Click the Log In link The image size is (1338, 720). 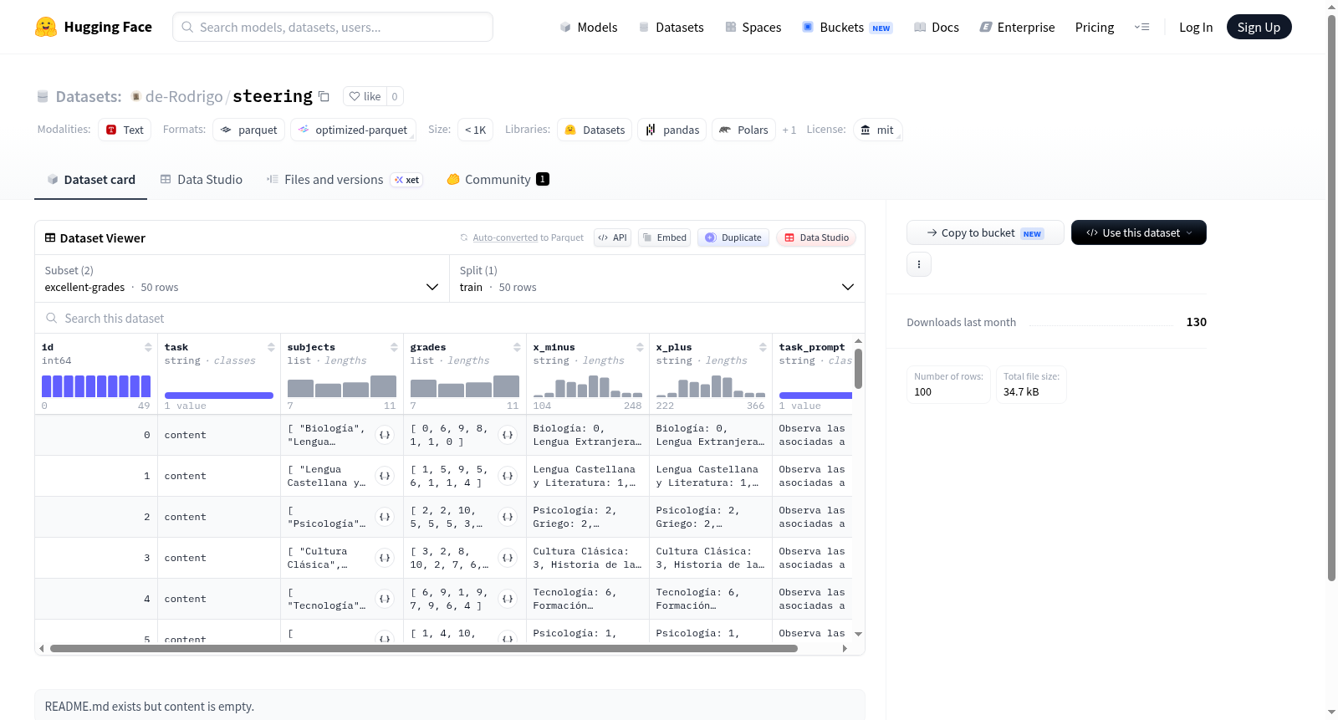point(1196,27)
